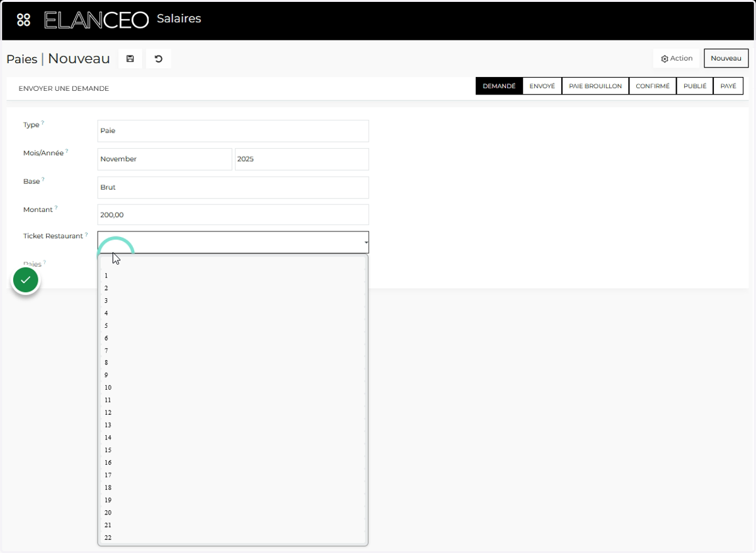Choose option 12 in the list

[233, 412]
